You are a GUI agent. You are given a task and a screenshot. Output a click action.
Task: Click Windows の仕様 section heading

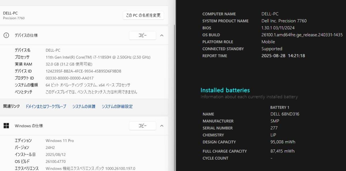coord(29,126)
